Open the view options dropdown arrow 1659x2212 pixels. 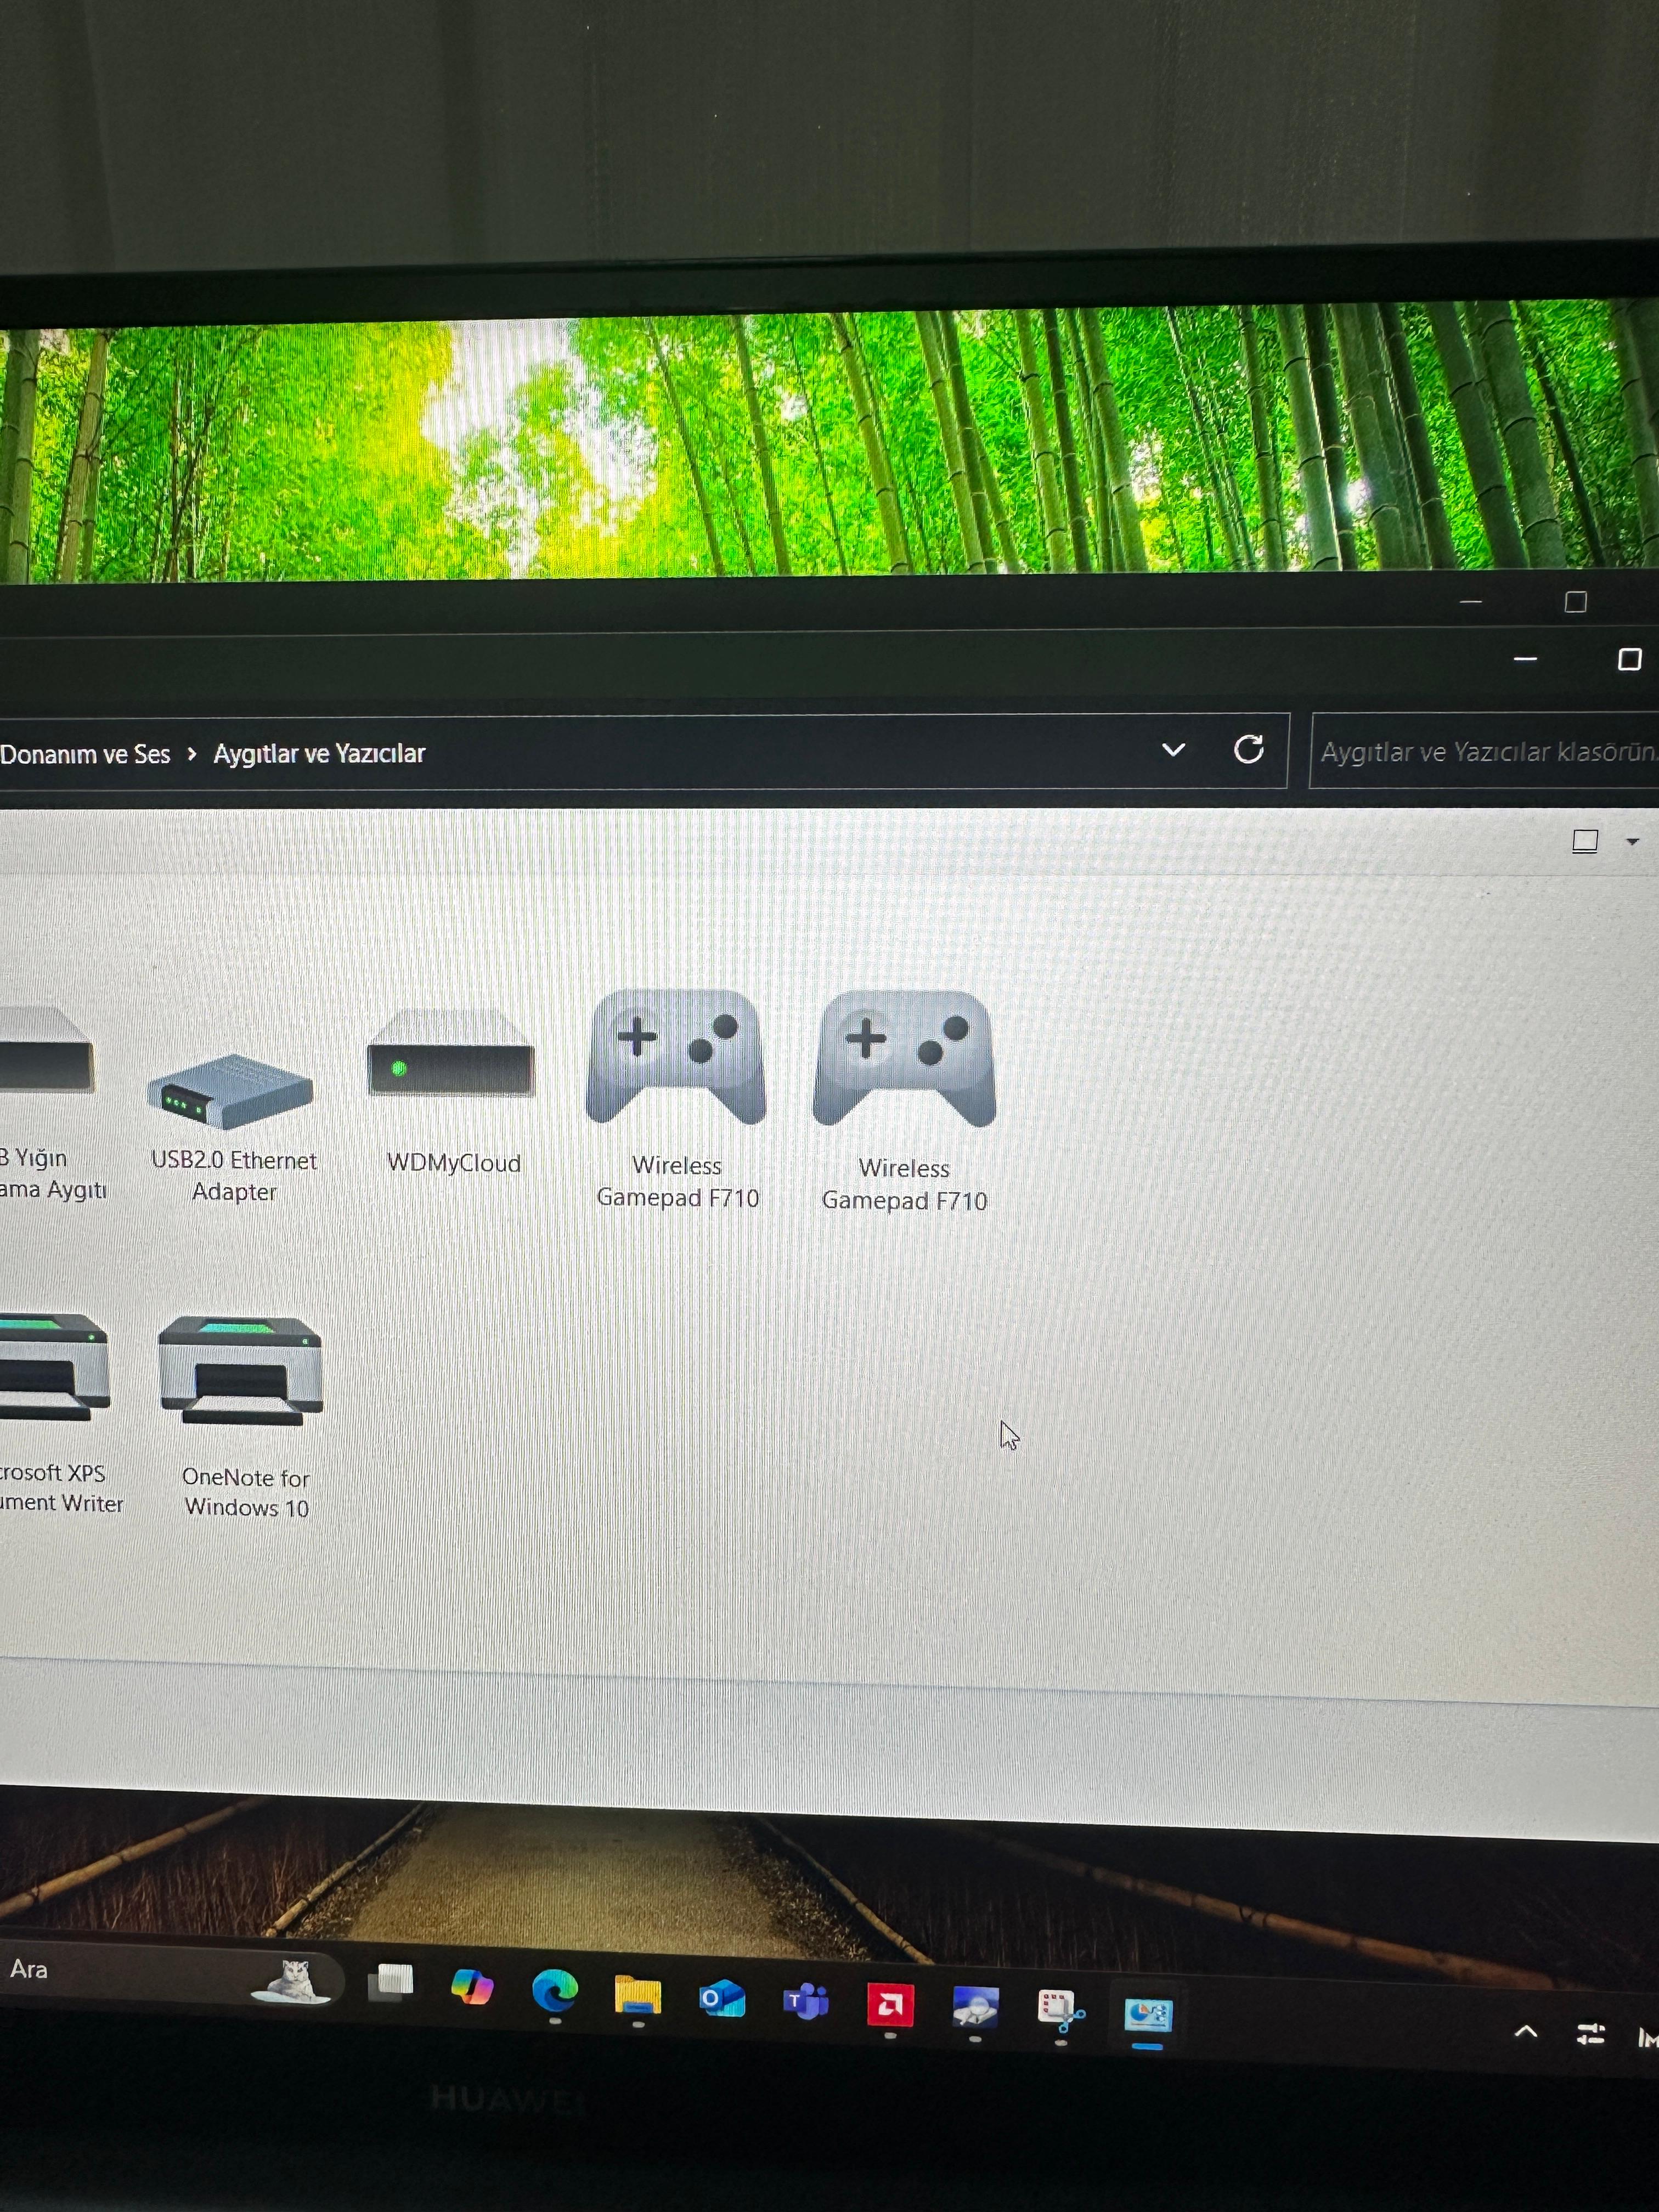pos(1632,842)
